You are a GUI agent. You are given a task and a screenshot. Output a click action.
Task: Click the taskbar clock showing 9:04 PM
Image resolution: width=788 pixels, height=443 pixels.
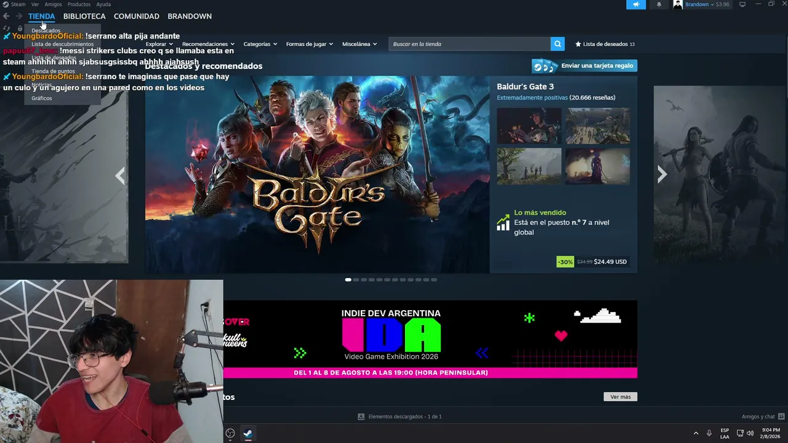click(770, 433)
